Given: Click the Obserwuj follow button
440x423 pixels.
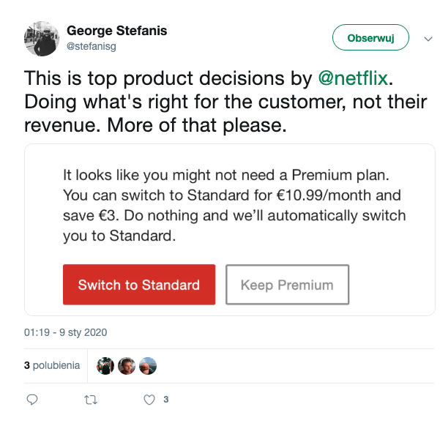Looking at the screenshot, I should (x=370, y=37).
